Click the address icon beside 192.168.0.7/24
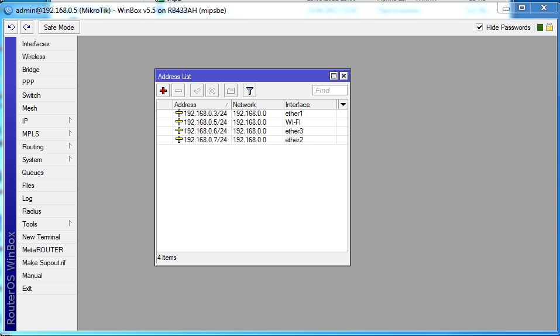The width and height of the screenshot is (560, 336). point(179,140)
